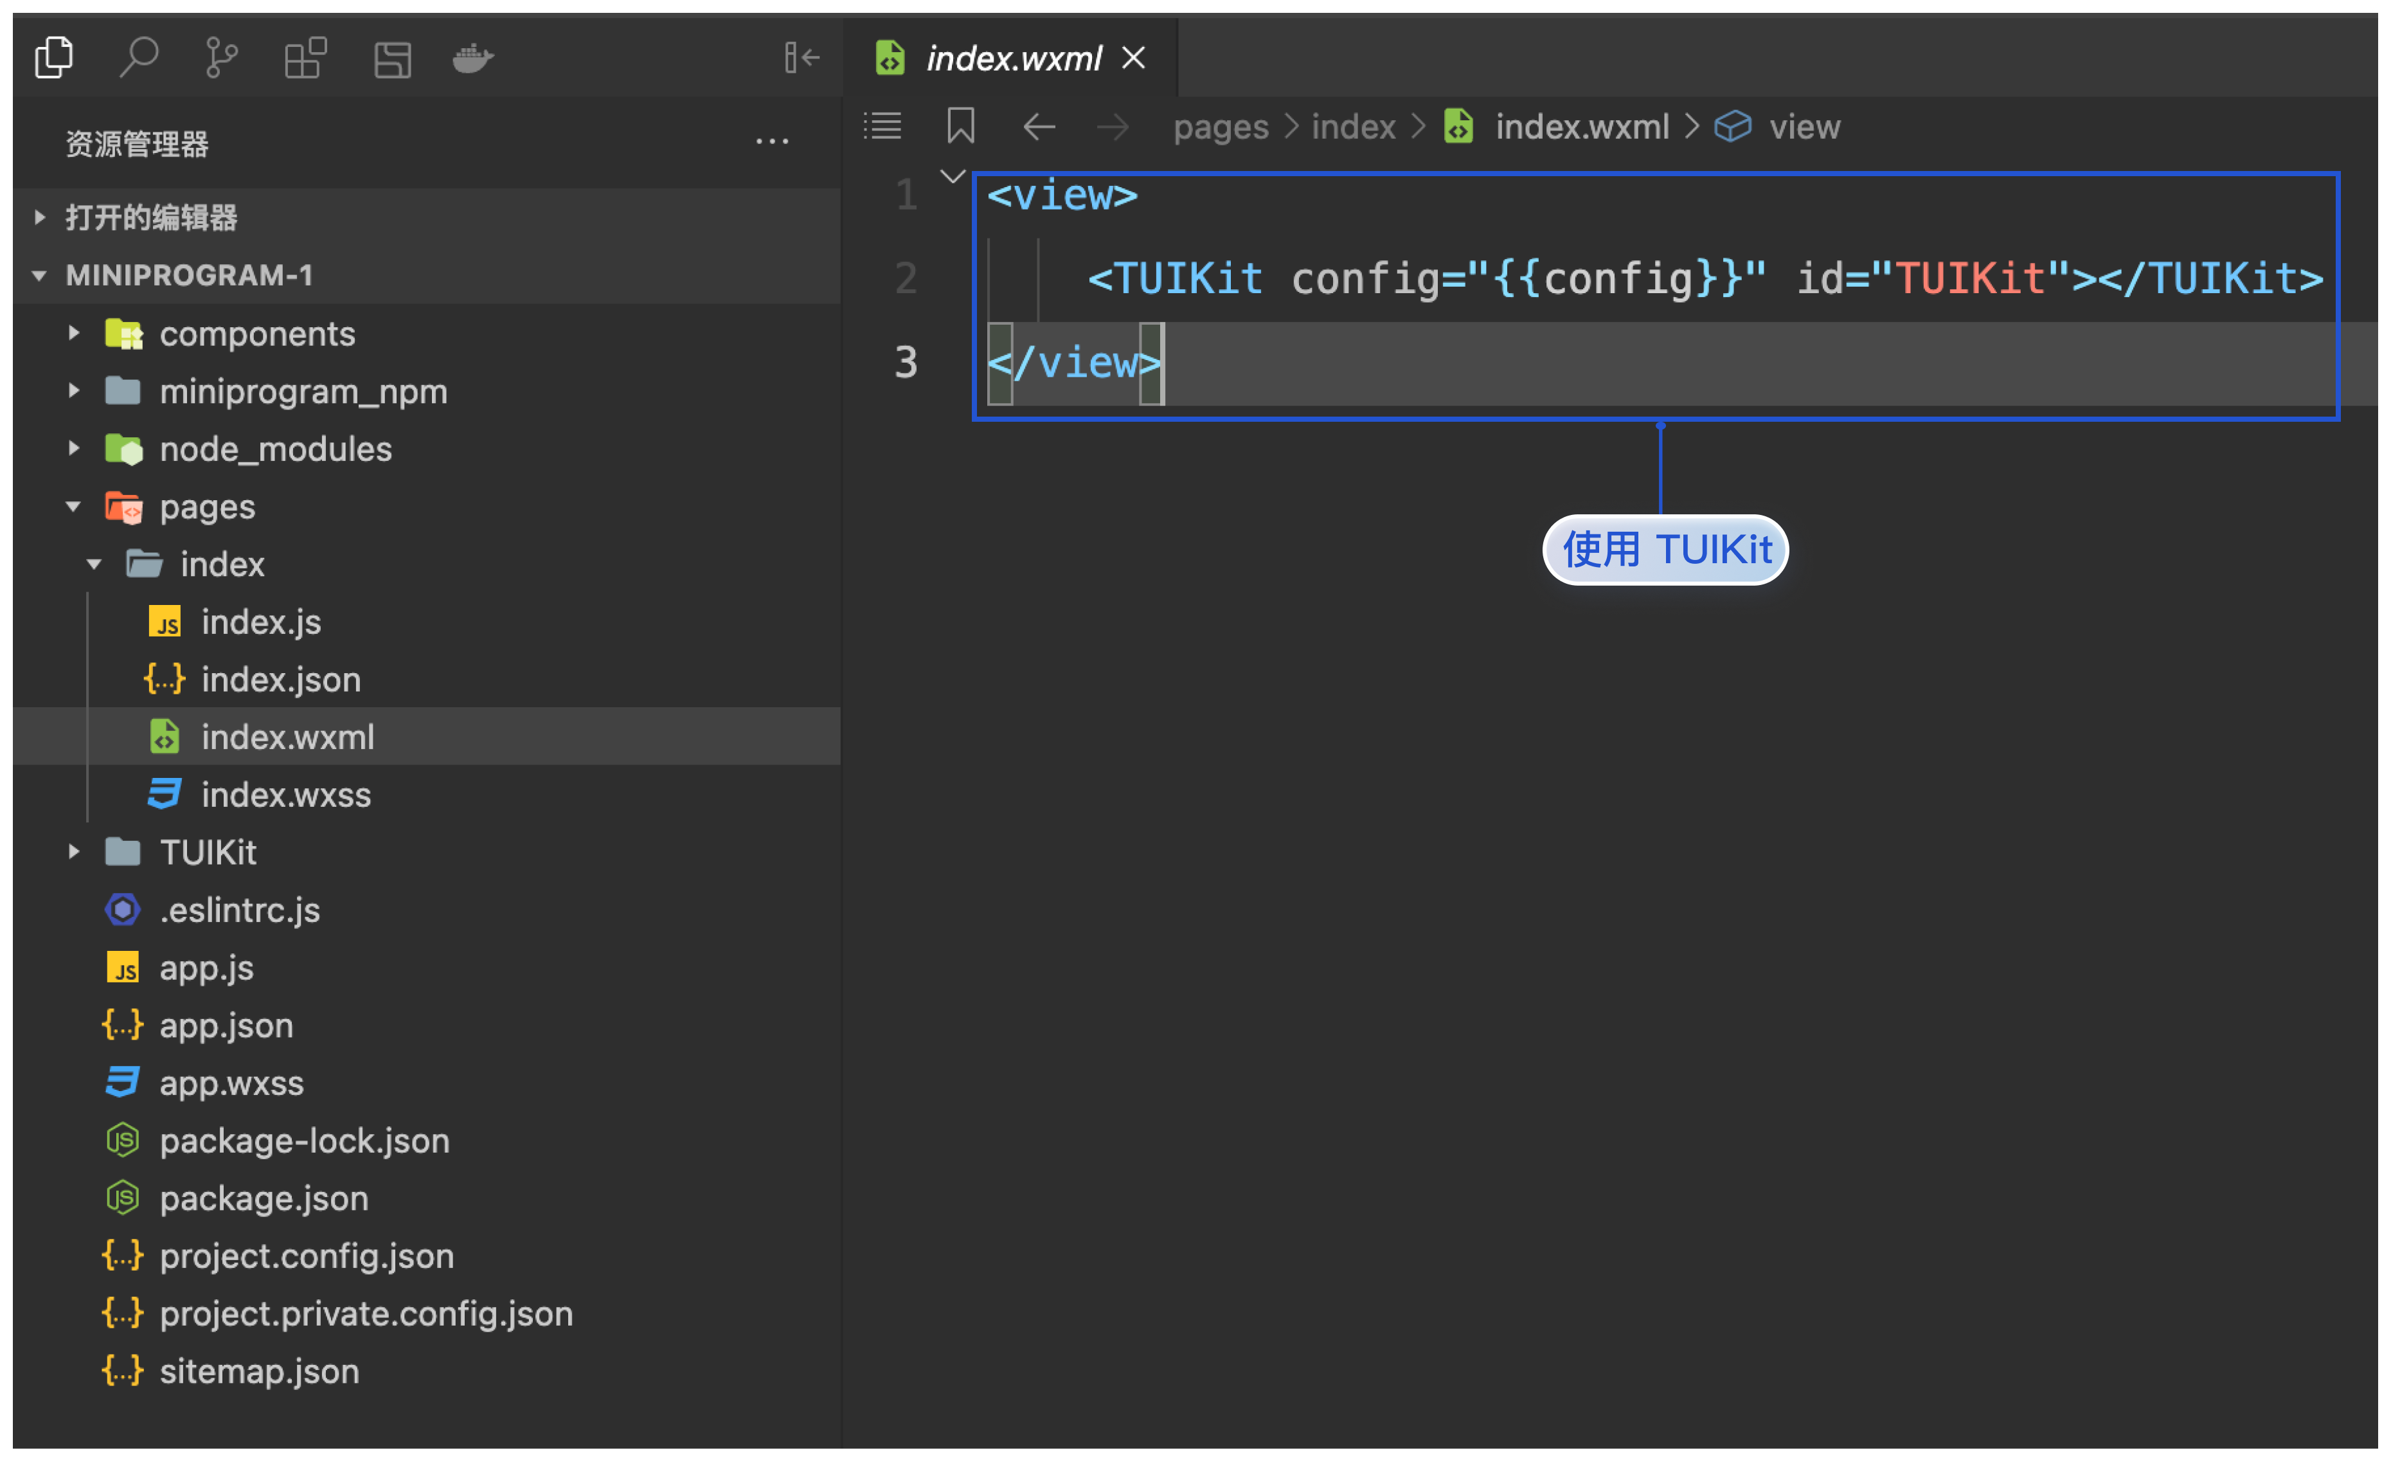Place cursor on the opening view tag
Image resolution: width=2391 pixels, height=1462 pixels.
1062,195
